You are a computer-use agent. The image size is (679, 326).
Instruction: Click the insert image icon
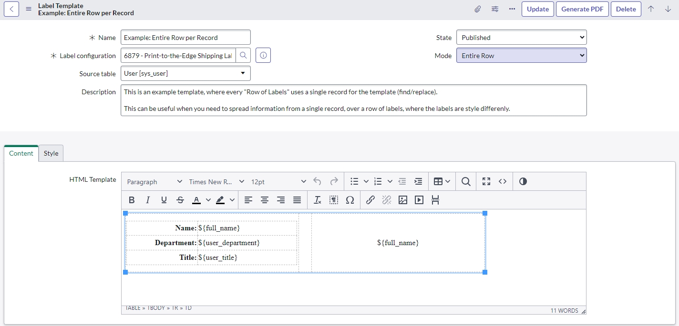click(403, 200)
